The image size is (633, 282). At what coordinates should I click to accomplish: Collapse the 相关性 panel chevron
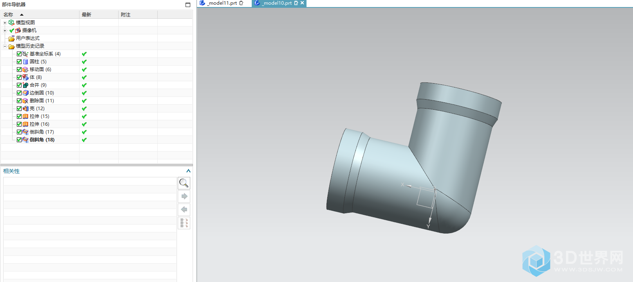point(188,171)
